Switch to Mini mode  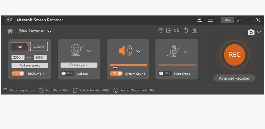pos(227,20)
